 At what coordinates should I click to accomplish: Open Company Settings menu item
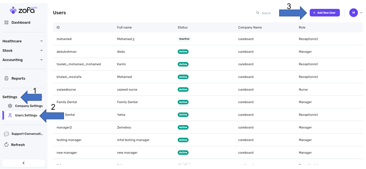pos(29,106)
